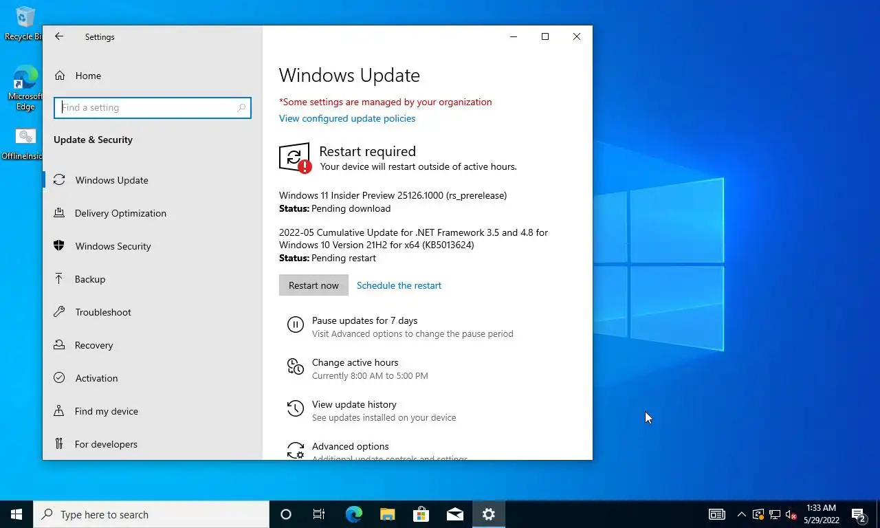Screen dimensions: 880x528
Task: Click the Backup arrow icon
Action: [x=60, y=279]
